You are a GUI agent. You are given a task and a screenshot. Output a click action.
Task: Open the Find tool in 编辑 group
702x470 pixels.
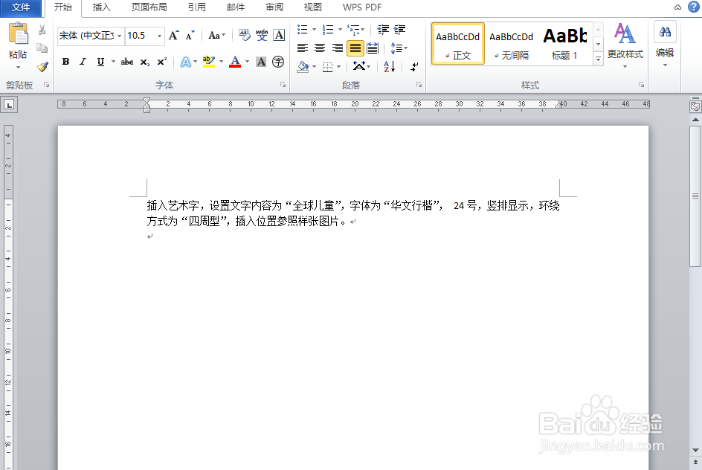point(665,33)
